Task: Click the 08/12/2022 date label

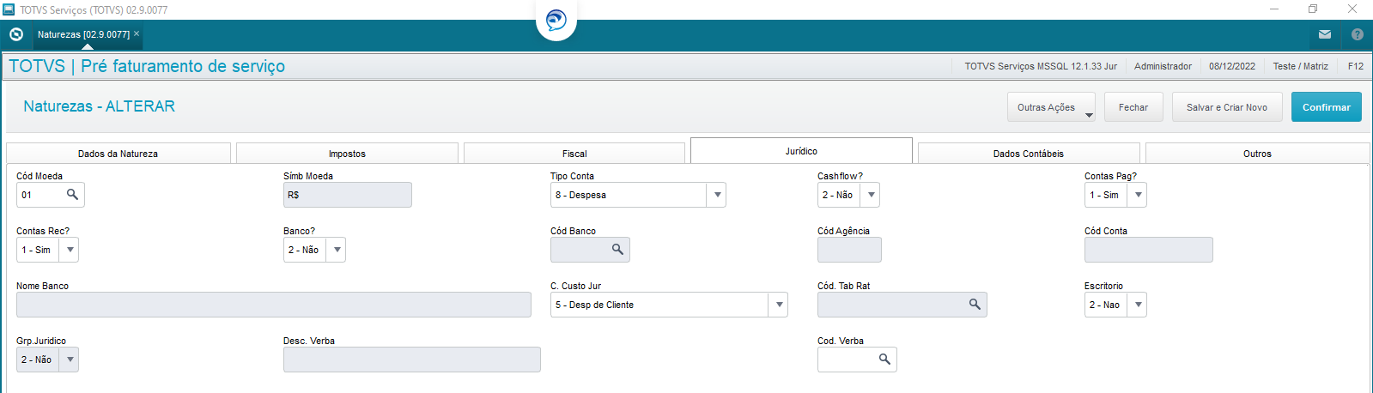Action: [x=1232, y=66]
